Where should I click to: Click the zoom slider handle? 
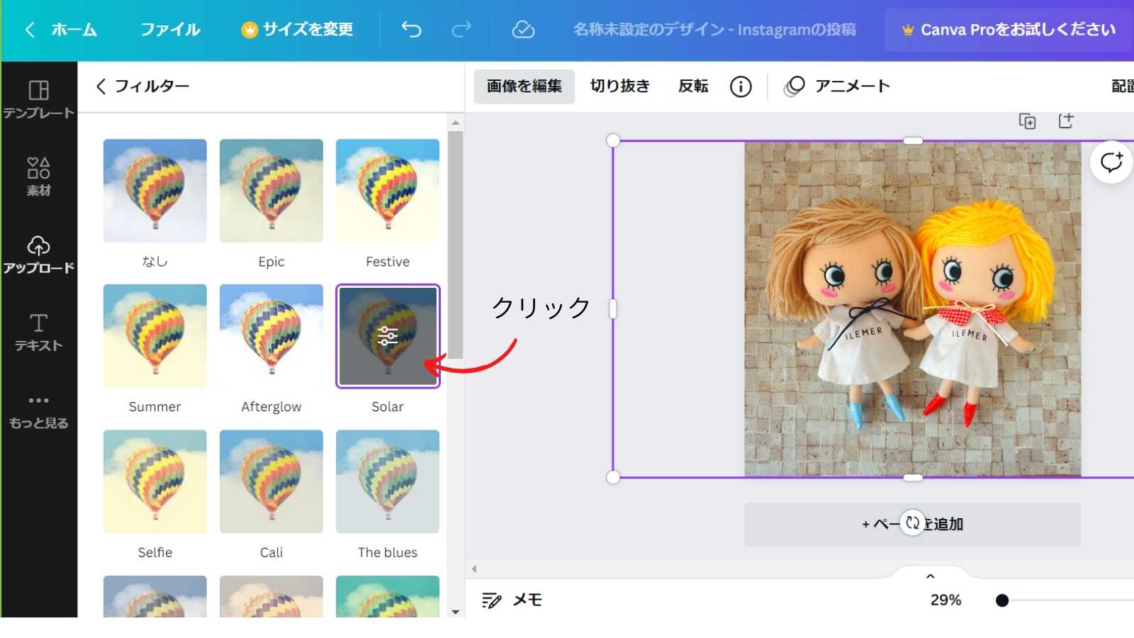1002,600
